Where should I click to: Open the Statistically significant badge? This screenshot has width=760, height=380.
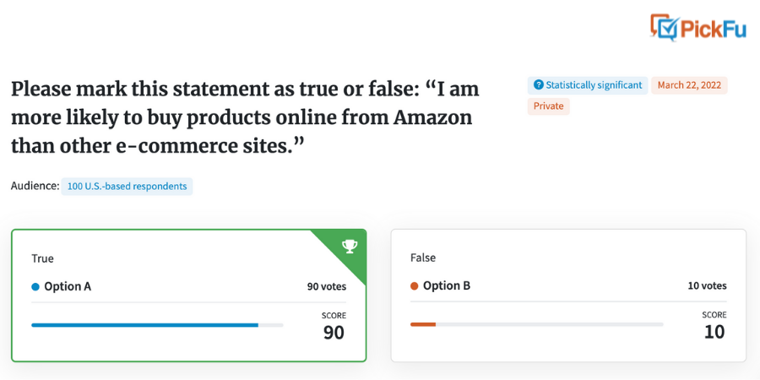(x=588, y=85)
